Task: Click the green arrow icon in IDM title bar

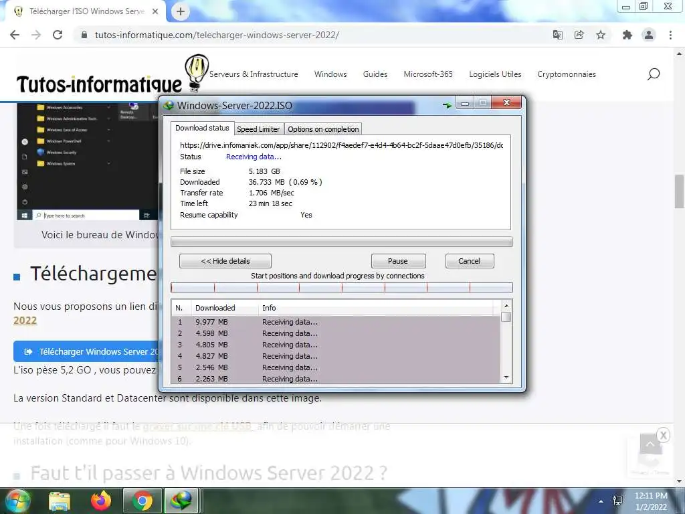Action: pos(447,105)
